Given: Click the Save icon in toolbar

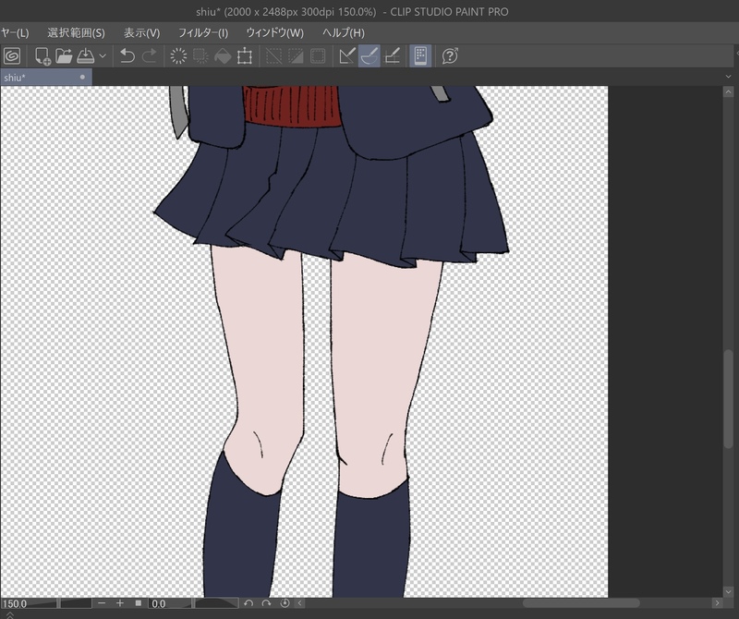Looking at the screenshot, I should (86, 56).
